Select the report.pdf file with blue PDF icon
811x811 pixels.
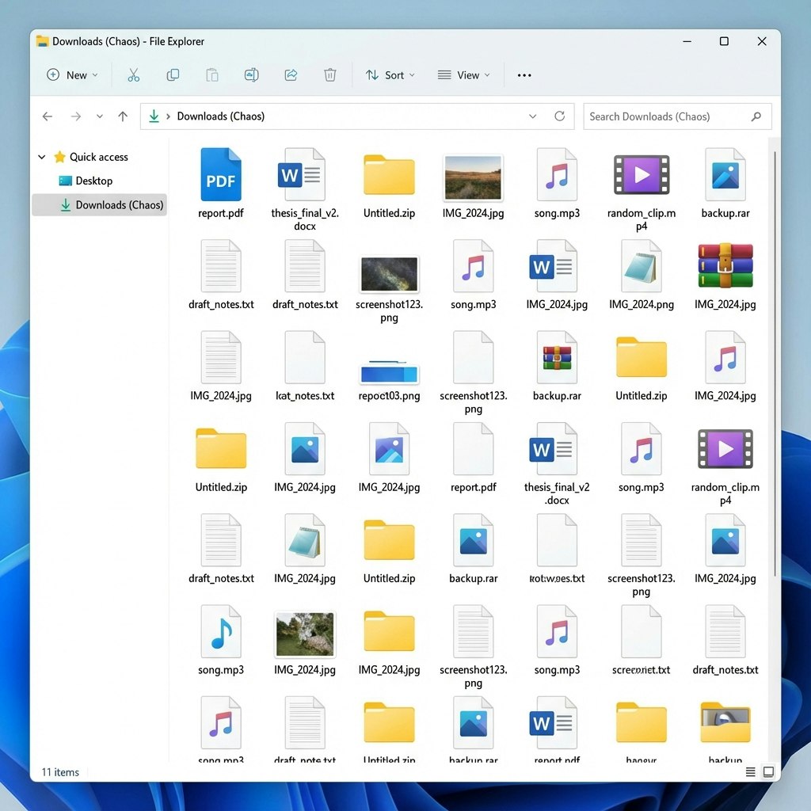(x=221, y=176)
